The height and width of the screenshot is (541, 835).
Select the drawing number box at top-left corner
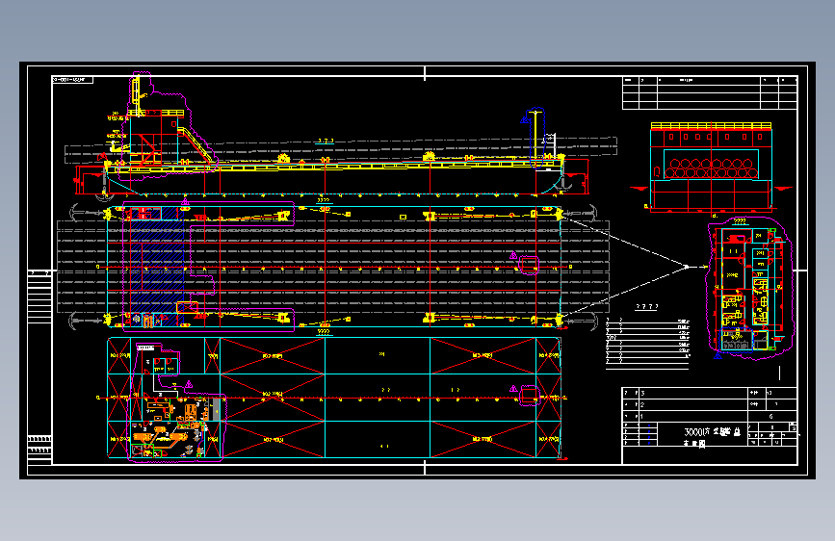click(x=72, y=80)
